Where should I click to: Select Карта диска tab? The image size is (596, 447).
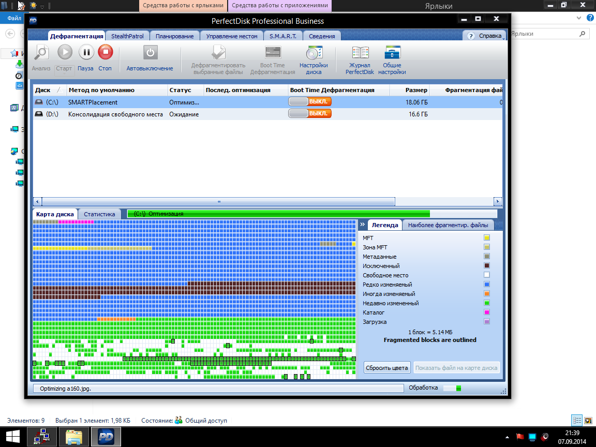(55, 214)
